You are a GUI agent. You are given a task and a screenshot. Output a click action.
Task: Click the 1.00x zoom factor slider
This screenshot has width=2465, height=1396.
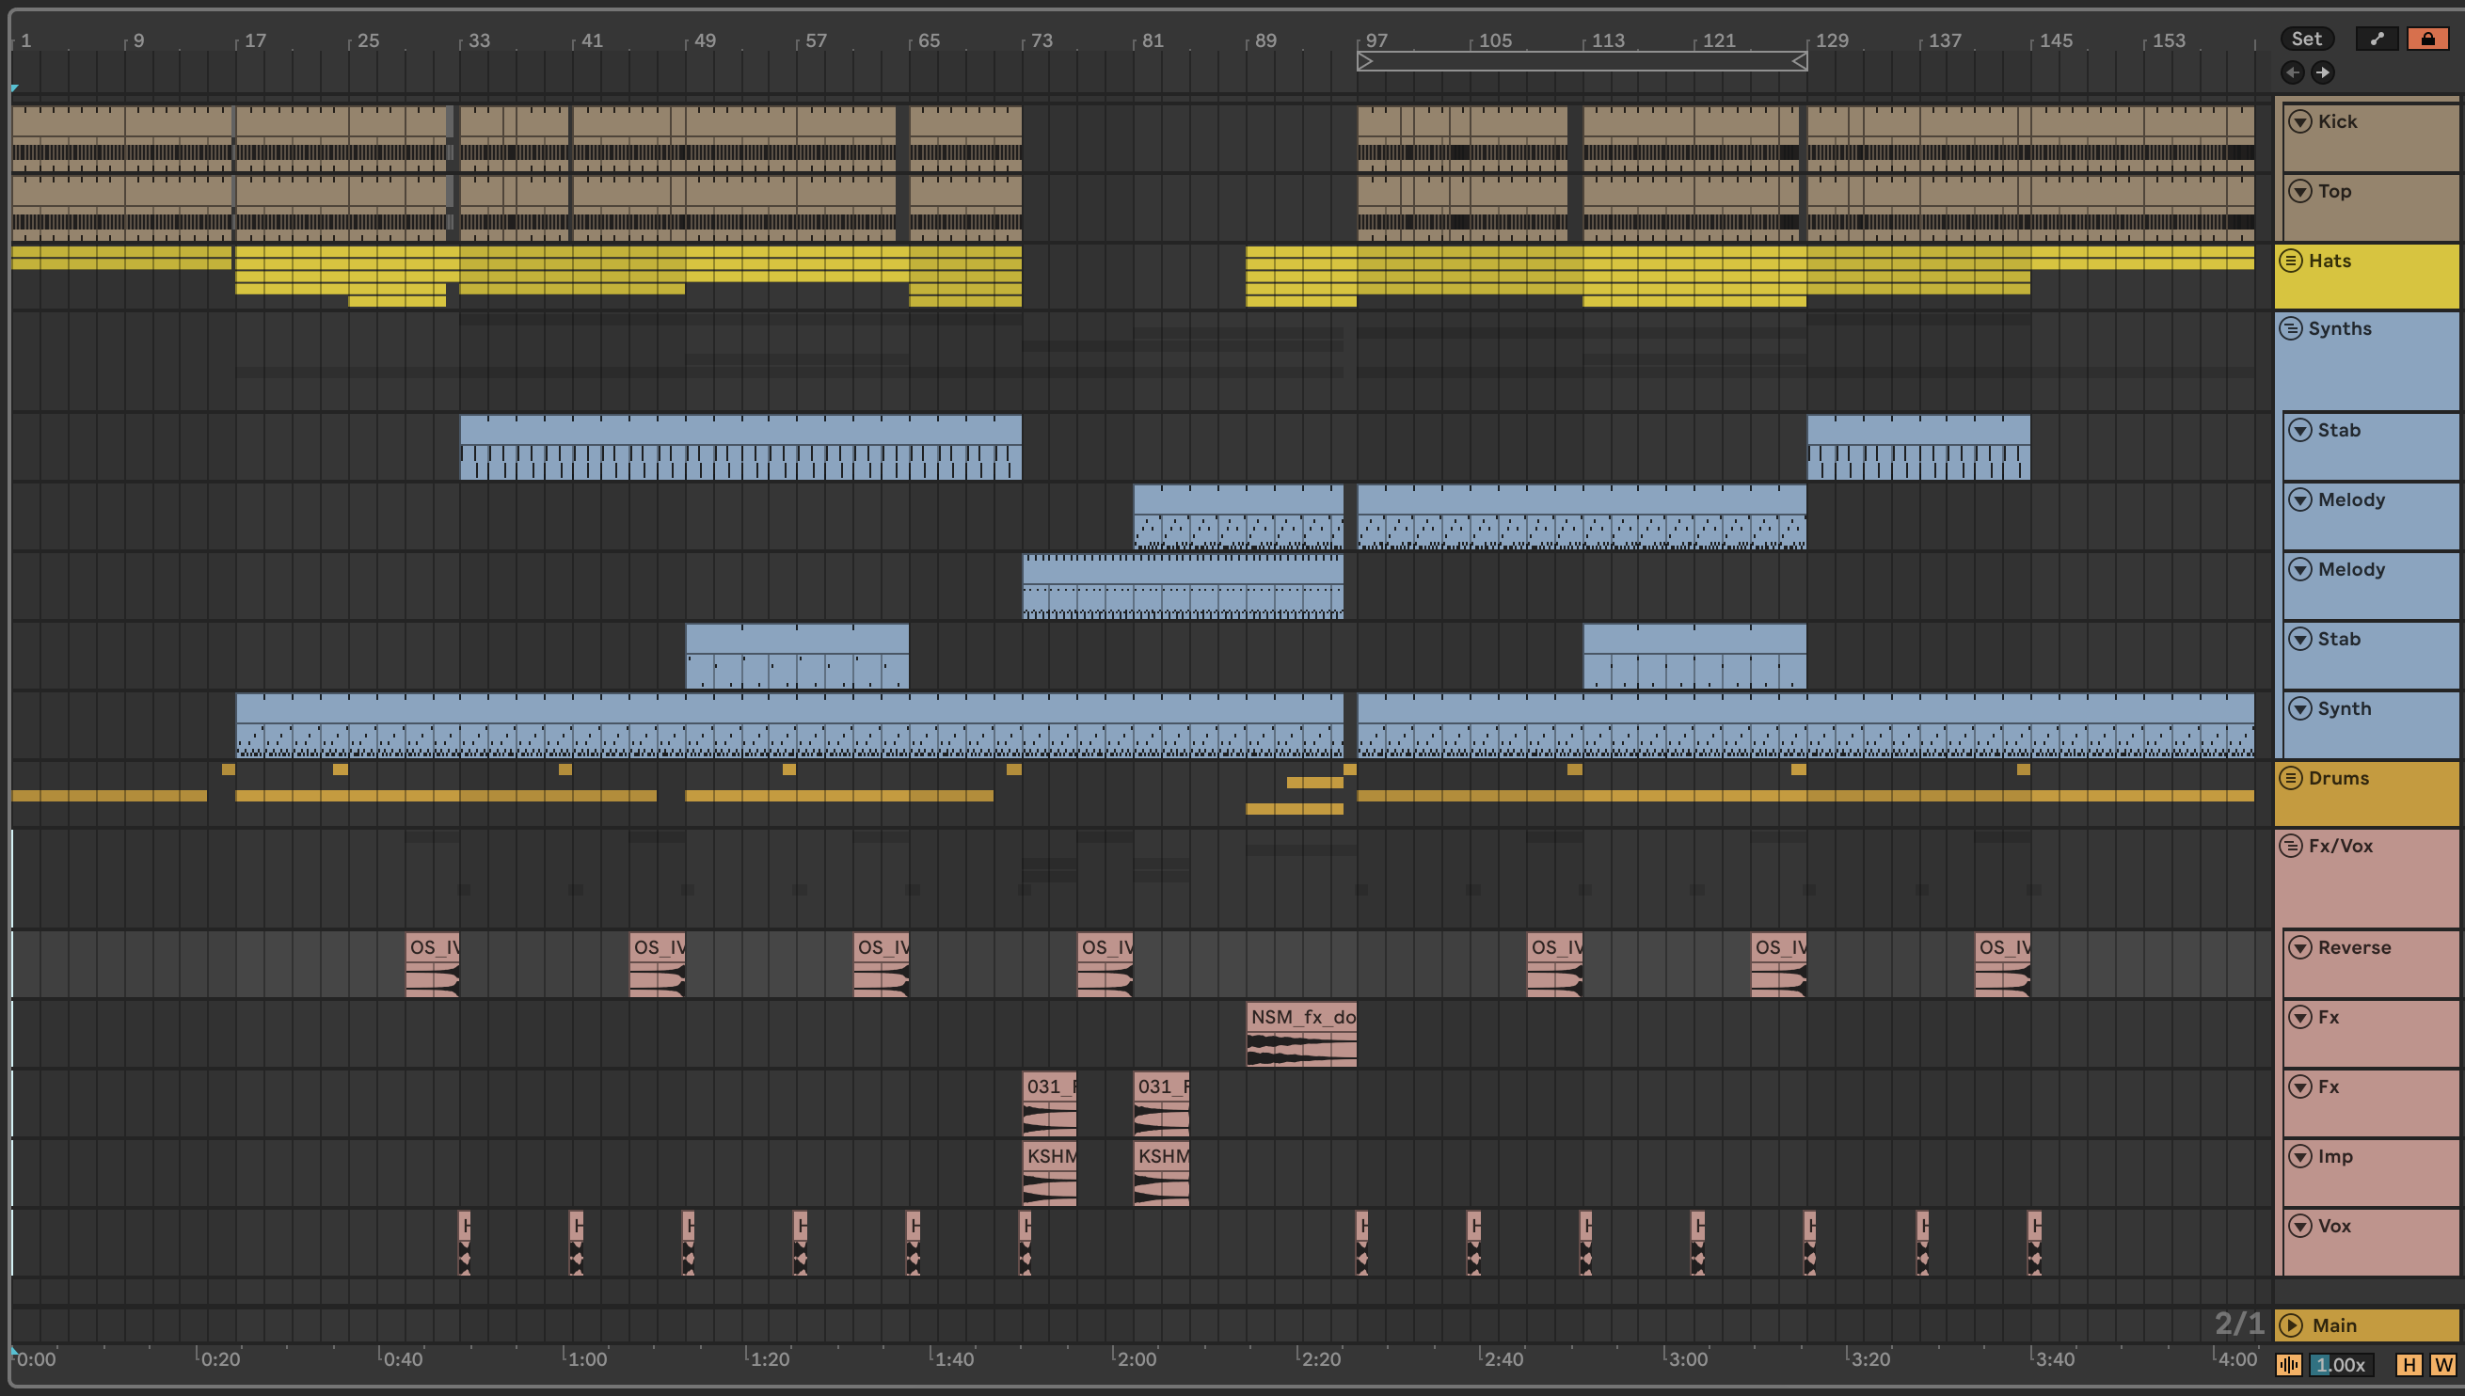[x=2340, y=1364]
